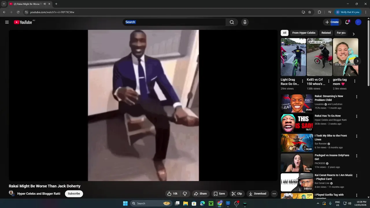
Task: Download the video
Action: pyautogui.click(x=258, y=194)
